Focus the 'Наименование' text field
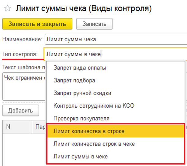Image resolution: width=187 pixels, height=166 pixels. 116,39
